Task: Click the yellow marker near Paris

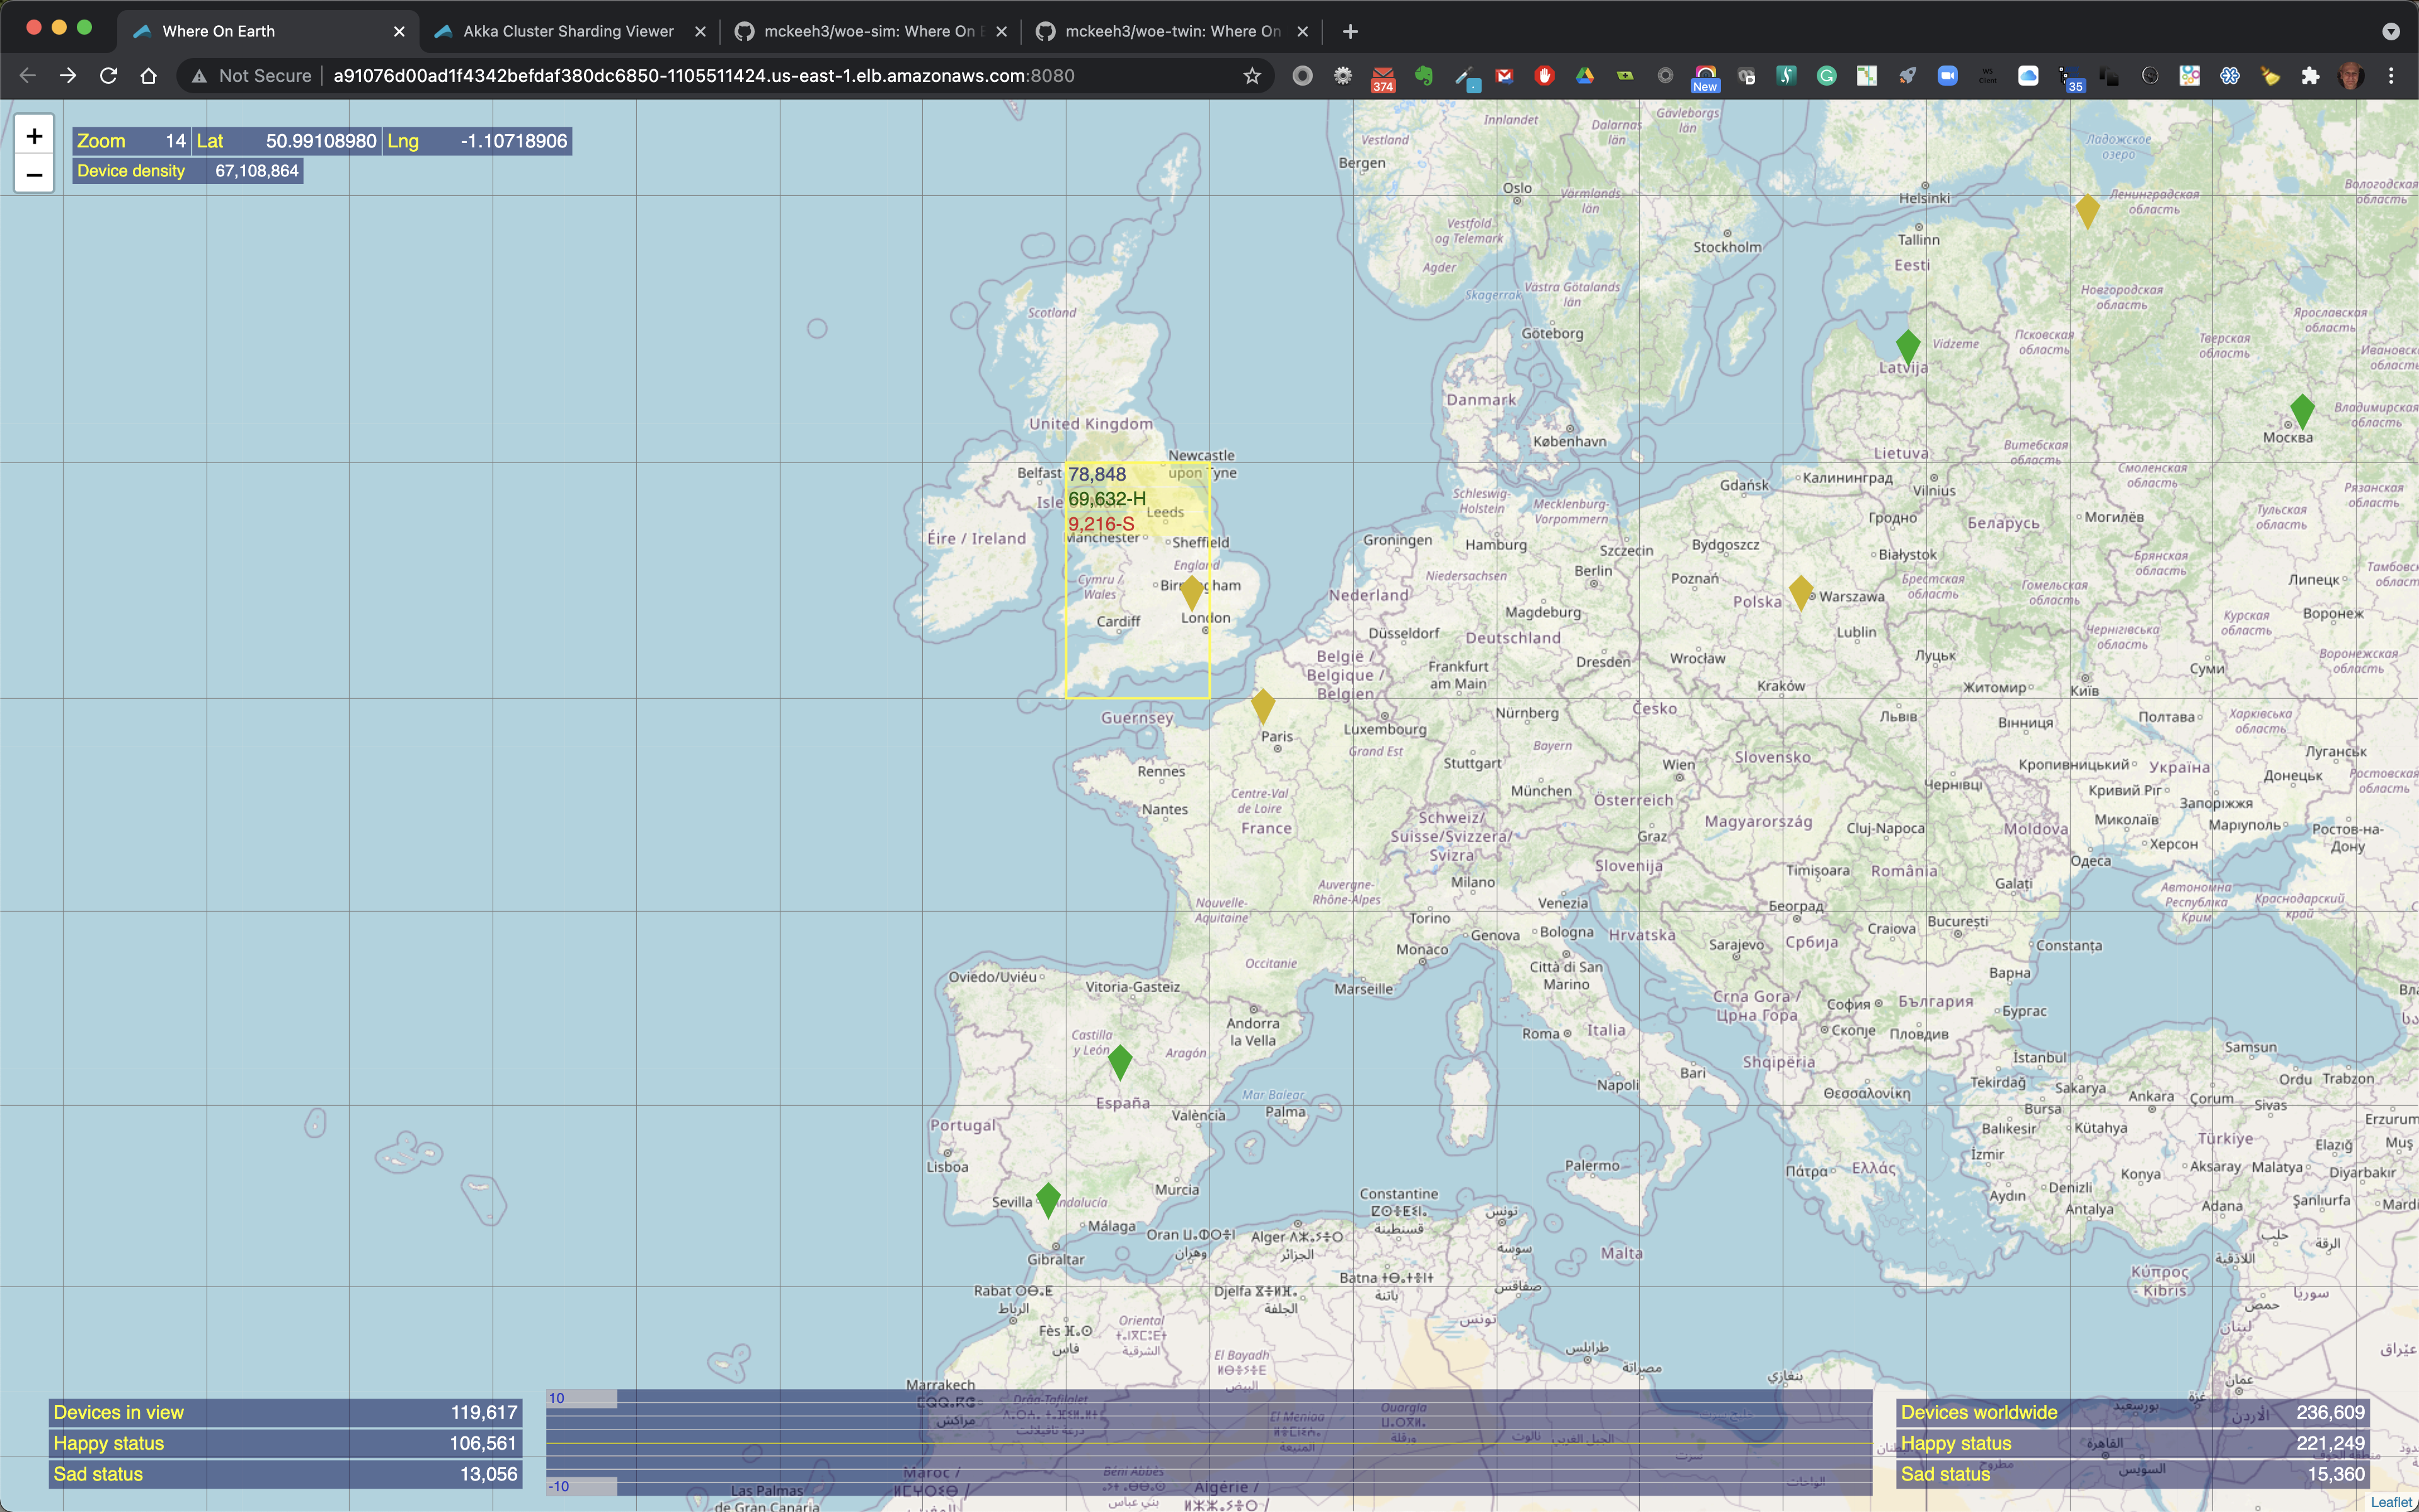Action: pos(1262,704)
